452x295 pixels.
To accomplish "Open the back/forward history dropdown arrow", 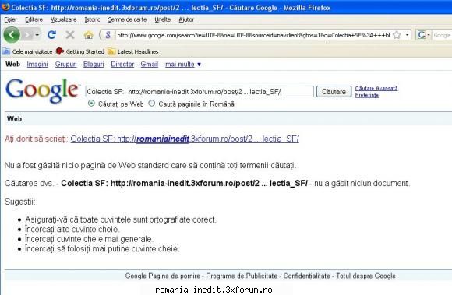I will pos(37,35).
